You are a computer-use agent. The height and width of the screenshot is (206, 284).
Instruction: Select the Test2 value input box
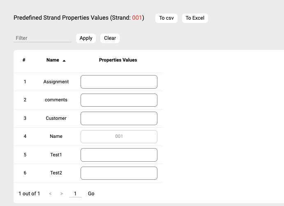[119, 173]
